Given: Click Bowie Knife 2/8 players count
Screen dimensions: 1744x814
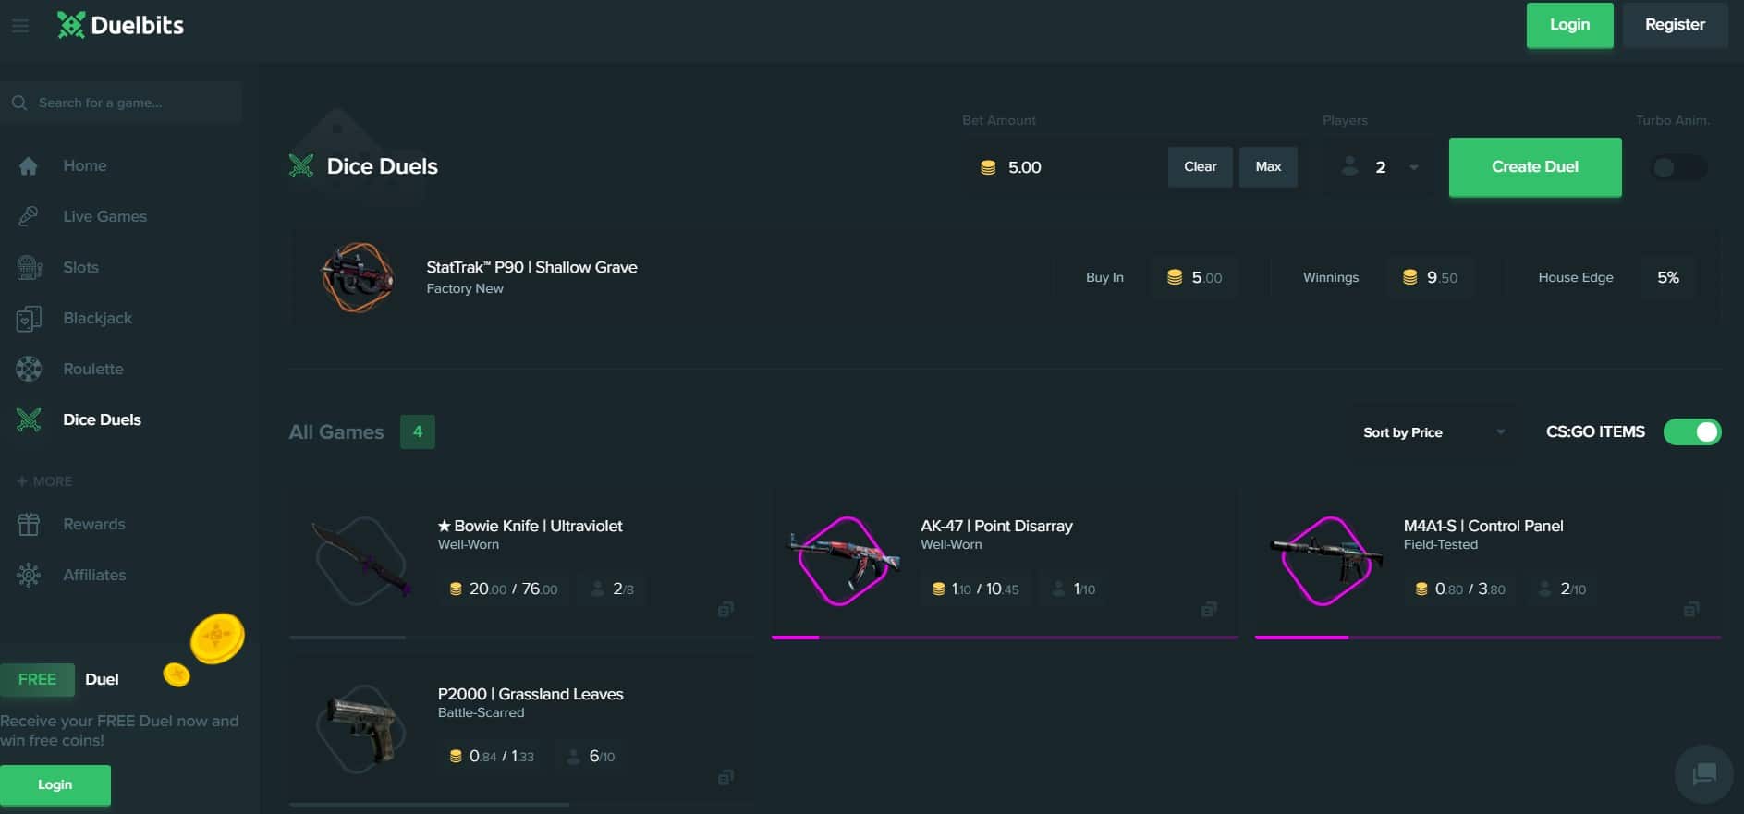Looking at the screenshot, I should click(613, 589).
